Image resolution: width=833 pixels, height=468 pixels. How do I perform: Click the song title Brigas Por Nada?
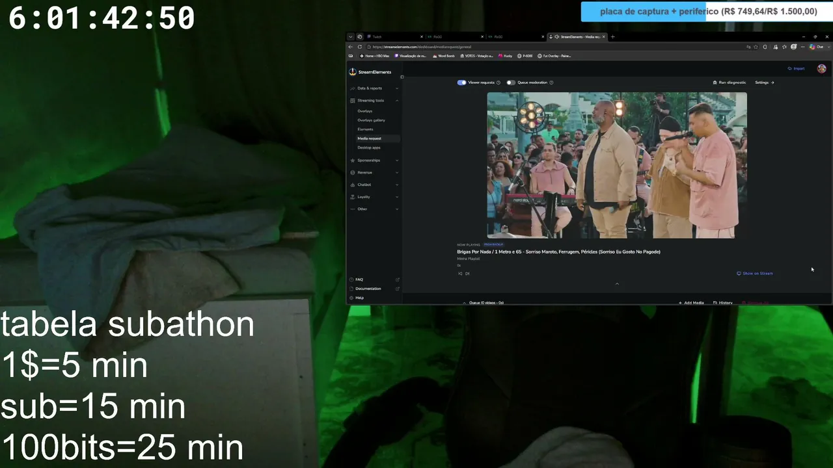(x=558, y=252)
